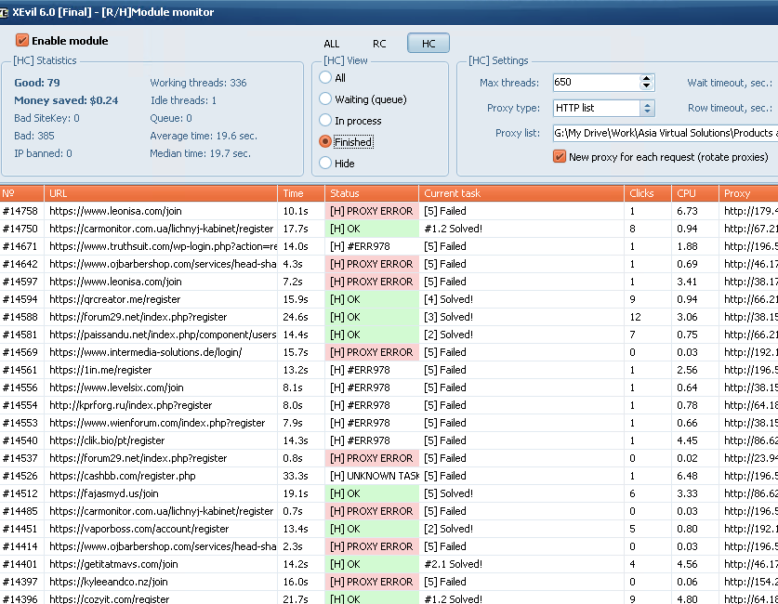Toggle New proxy for each request checkbox
The height and width of the screenshot is (604, 778).
tap(560, 157)
